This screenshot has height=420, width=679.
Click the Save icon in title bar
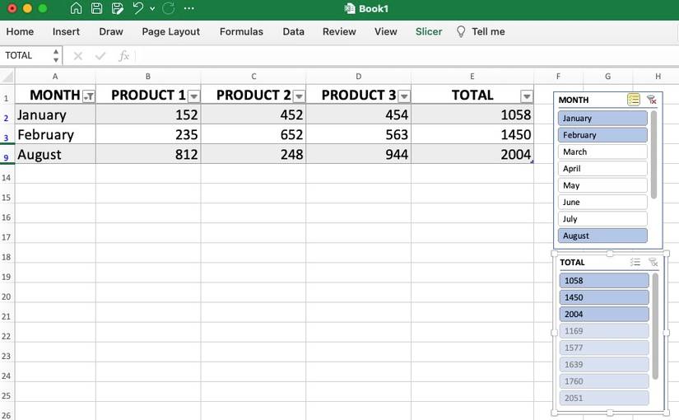point(97,8)
